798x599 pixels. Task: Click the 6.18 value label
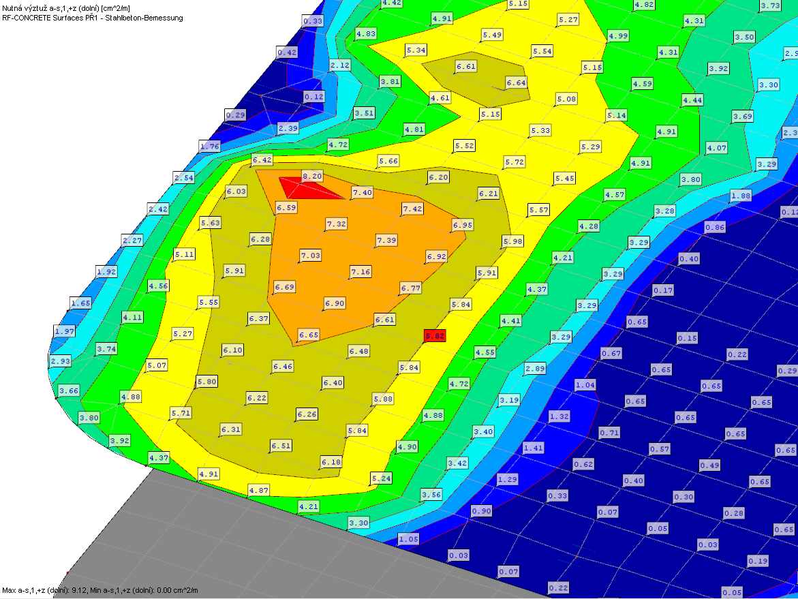pyautogui.click(x=331, y=462)
